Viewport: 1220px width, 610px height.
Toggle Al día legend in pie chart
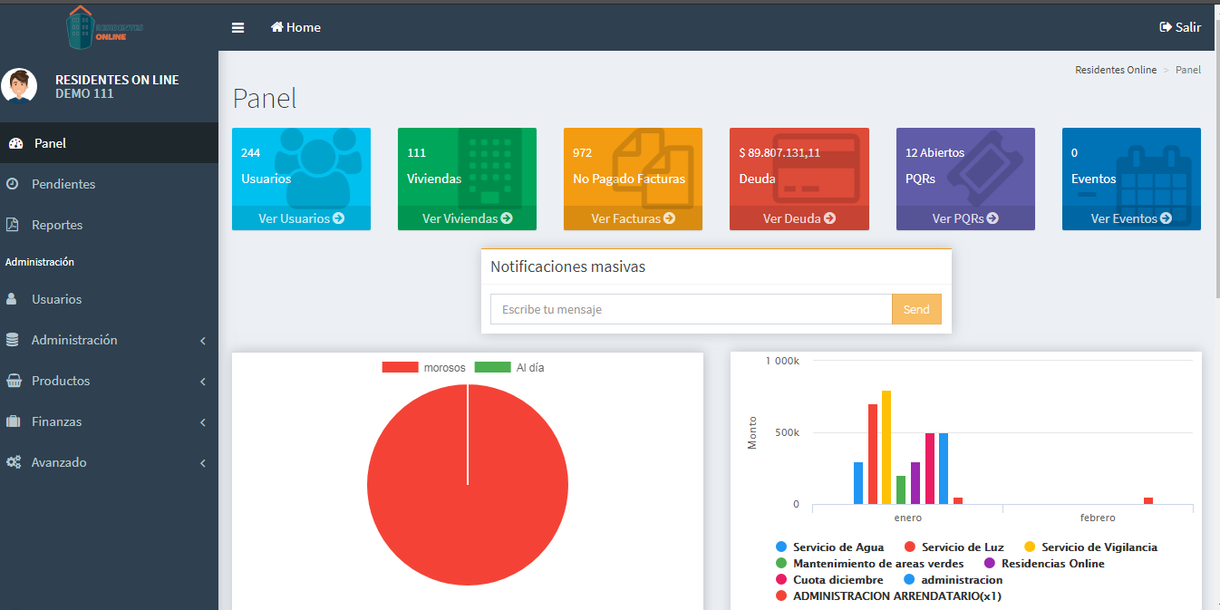point(509,367)
